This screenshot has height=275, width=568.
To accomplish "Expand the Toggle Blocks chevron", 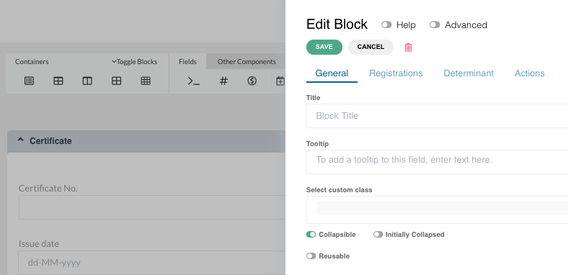I will 114,61.
